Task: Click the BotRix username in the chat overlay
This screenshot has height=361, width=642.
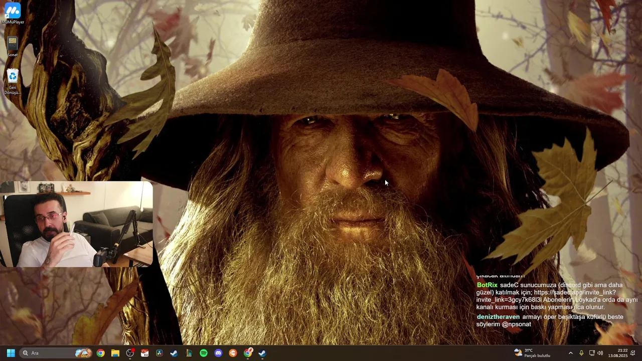Action: (x=487, y=285)
